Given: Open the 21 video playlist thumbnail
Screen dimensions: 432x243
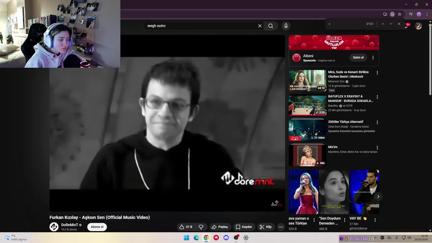Looking at the screenshot, I should click(307, 130).
